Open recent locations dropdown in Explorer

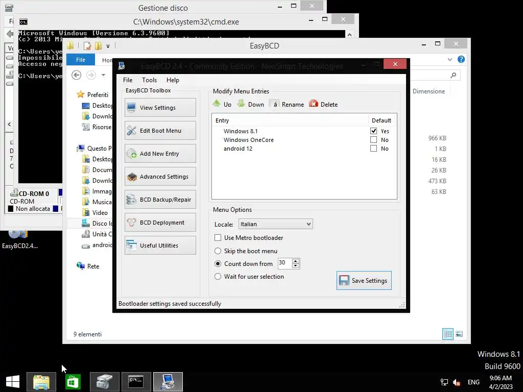(x=103, y=75)
